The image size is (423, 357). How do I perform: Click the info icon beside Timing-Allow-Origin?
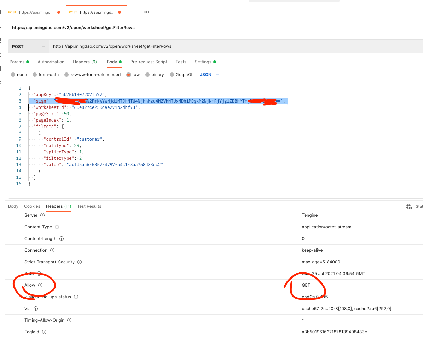point(69,320)
